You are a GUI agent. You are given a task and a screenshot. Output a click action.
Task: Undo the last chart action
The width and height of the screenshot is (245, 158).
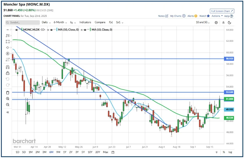click(x=8, y=79)
